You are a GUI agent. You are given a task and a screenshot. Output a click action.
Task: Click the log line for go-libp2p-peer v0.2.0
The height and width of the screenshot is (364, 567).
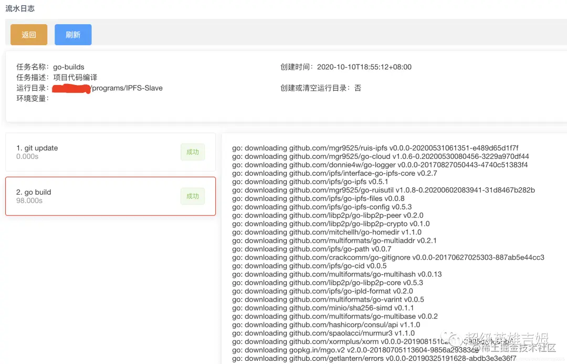[328, 215]
